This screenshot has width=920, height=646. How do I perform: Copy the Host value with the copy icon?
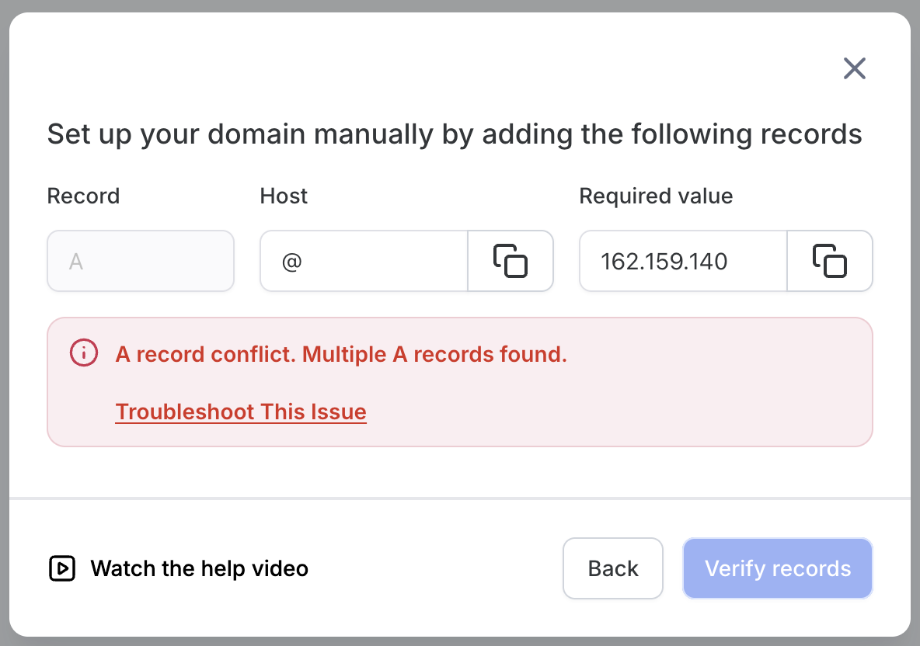click(x=511, y=261)
